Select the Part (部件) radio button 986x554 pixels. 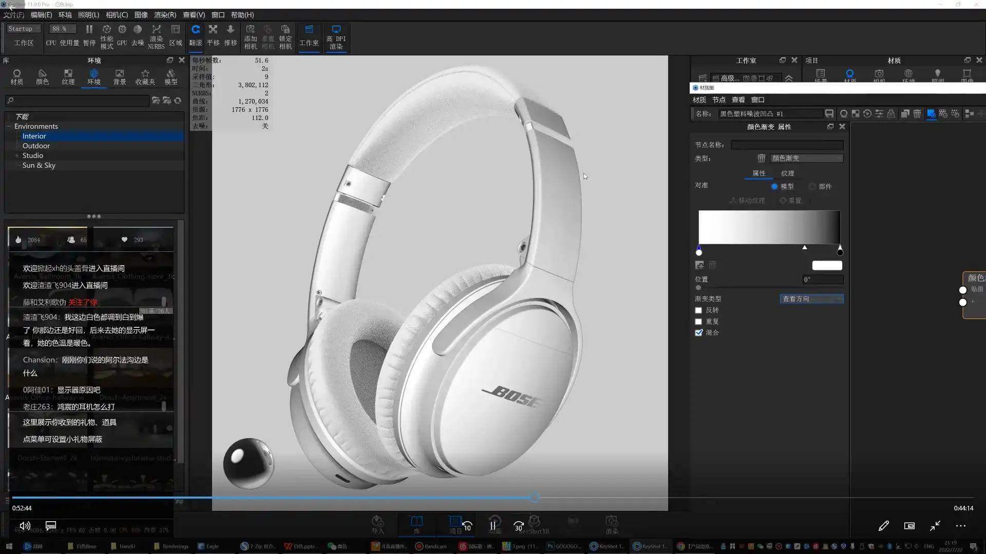(x=812, y=187)
